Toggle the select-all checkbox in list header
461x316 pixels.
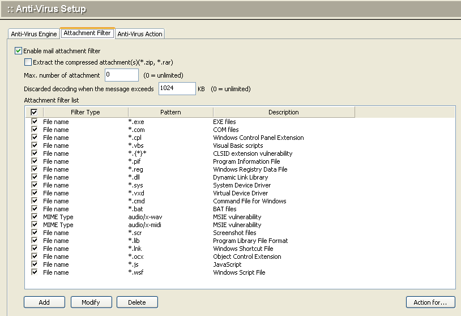coord(34,112)
